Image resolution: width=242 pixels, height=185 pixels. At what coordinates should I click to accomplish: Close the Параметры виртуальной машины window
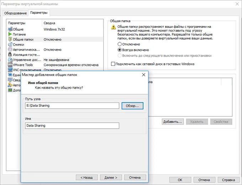coord(237,4)
